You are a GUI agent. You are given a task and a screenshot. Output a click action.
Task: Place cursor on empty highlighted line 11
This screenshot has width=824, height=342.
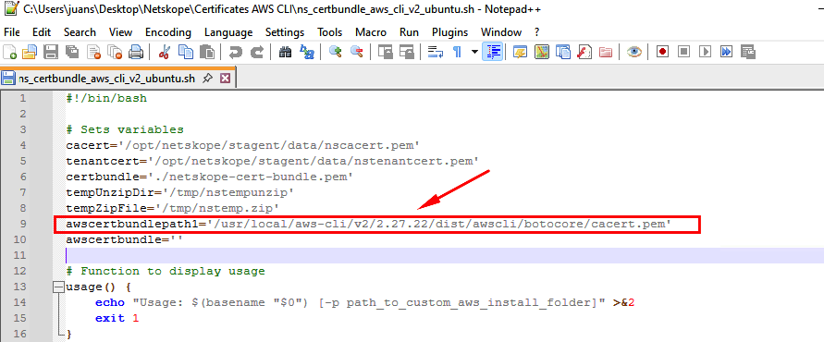[445, 255]
